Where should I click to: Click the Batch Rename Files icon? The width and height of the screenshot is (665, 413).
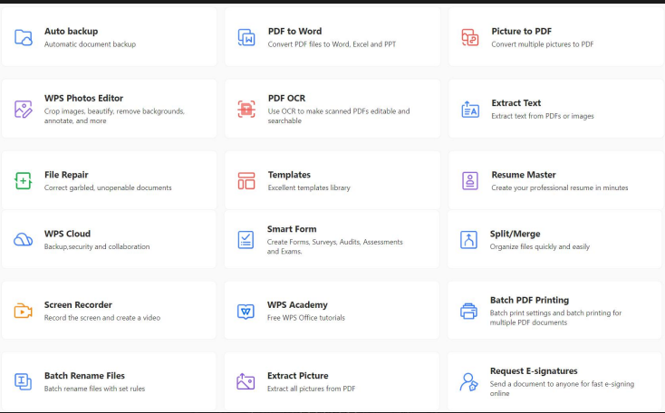pos(24,381)
